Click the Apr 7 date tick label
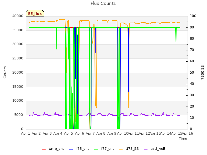This screenshot has height=155, width=207. [90, 133]
